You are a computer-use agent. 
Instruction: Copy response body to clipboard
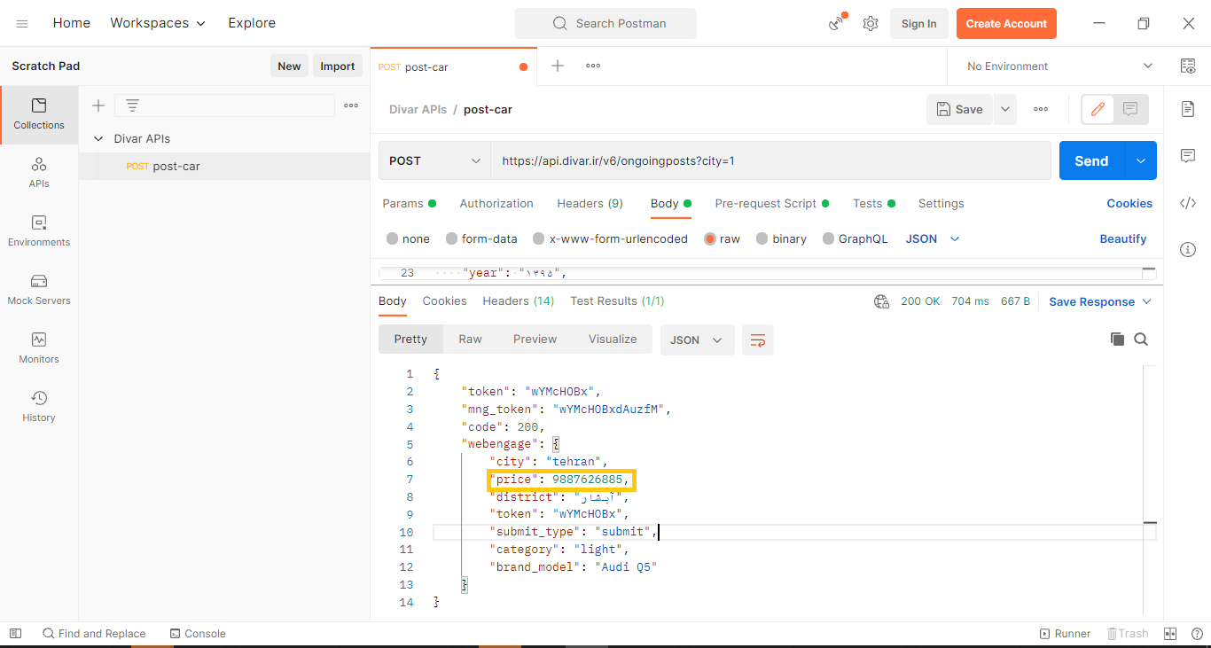coord(1117,339)
